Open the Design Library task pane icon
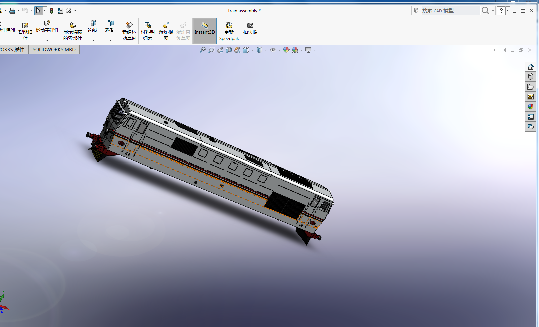The width and height of the screenshot is (539, 327). (x=530, y=77)
